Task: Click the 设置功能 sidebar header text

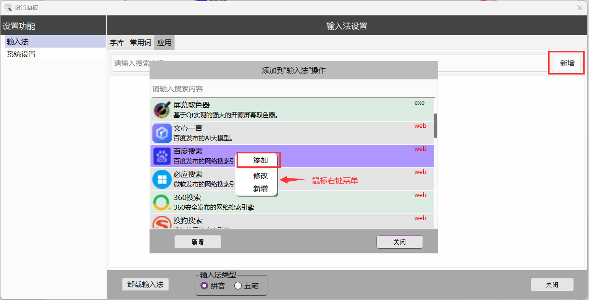Action: click(x=19, y=26)
